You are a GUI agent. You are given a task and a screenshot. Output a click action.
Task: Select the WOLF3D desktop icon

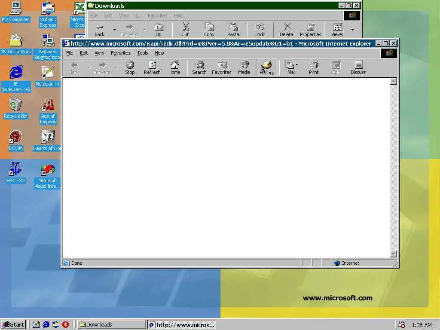pyautogui.click(x=15, y=173)
